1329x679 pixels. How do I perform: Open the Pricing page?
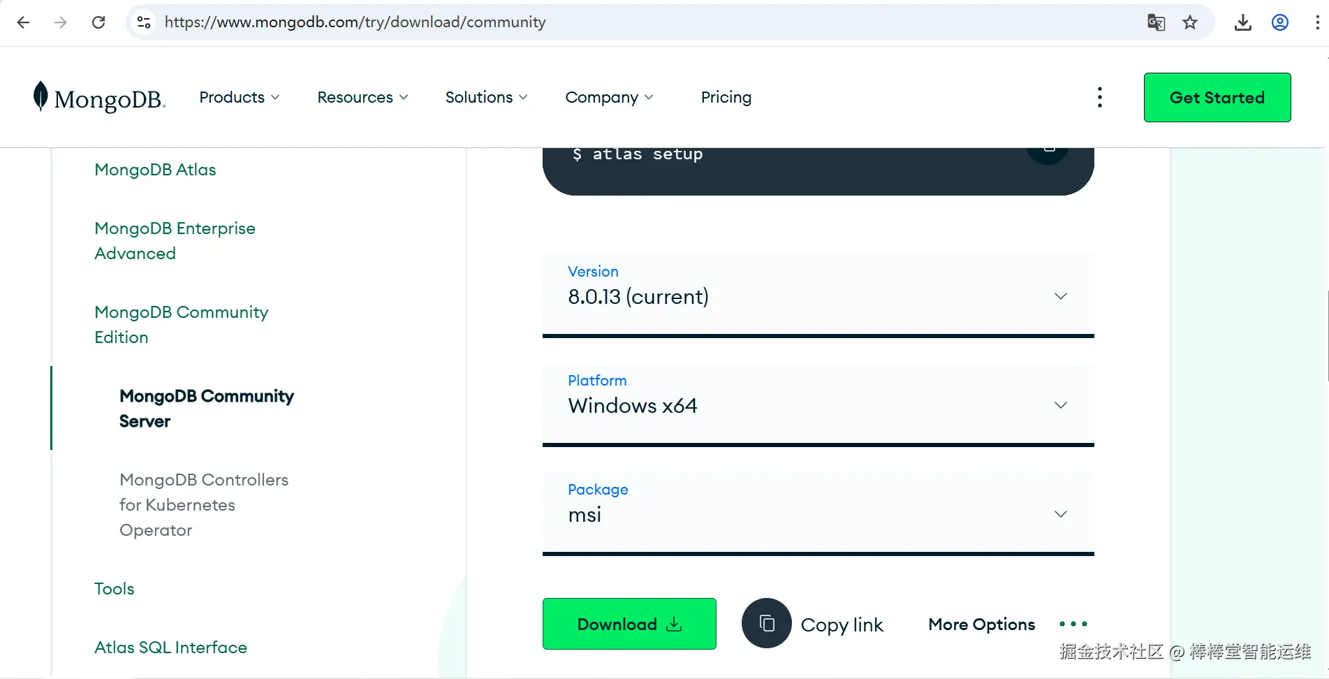click(x=726, y=97)
